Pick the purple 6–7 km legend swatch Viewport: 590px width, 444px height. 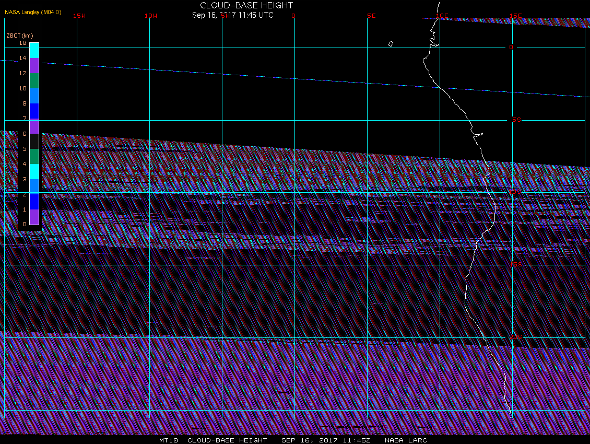[34, 126]
